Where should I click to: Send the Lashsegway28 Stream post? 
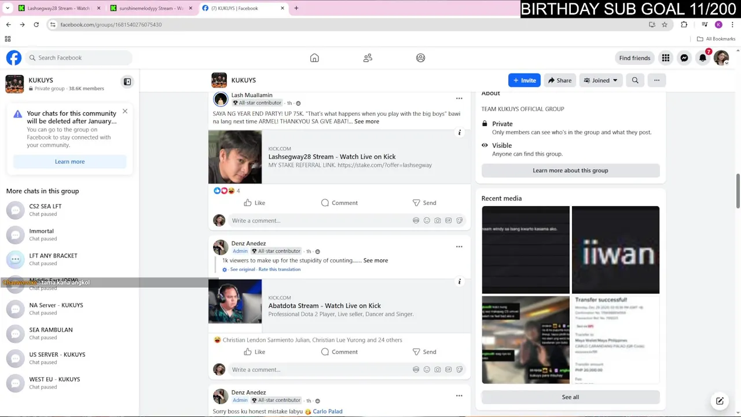pos(424,203)
